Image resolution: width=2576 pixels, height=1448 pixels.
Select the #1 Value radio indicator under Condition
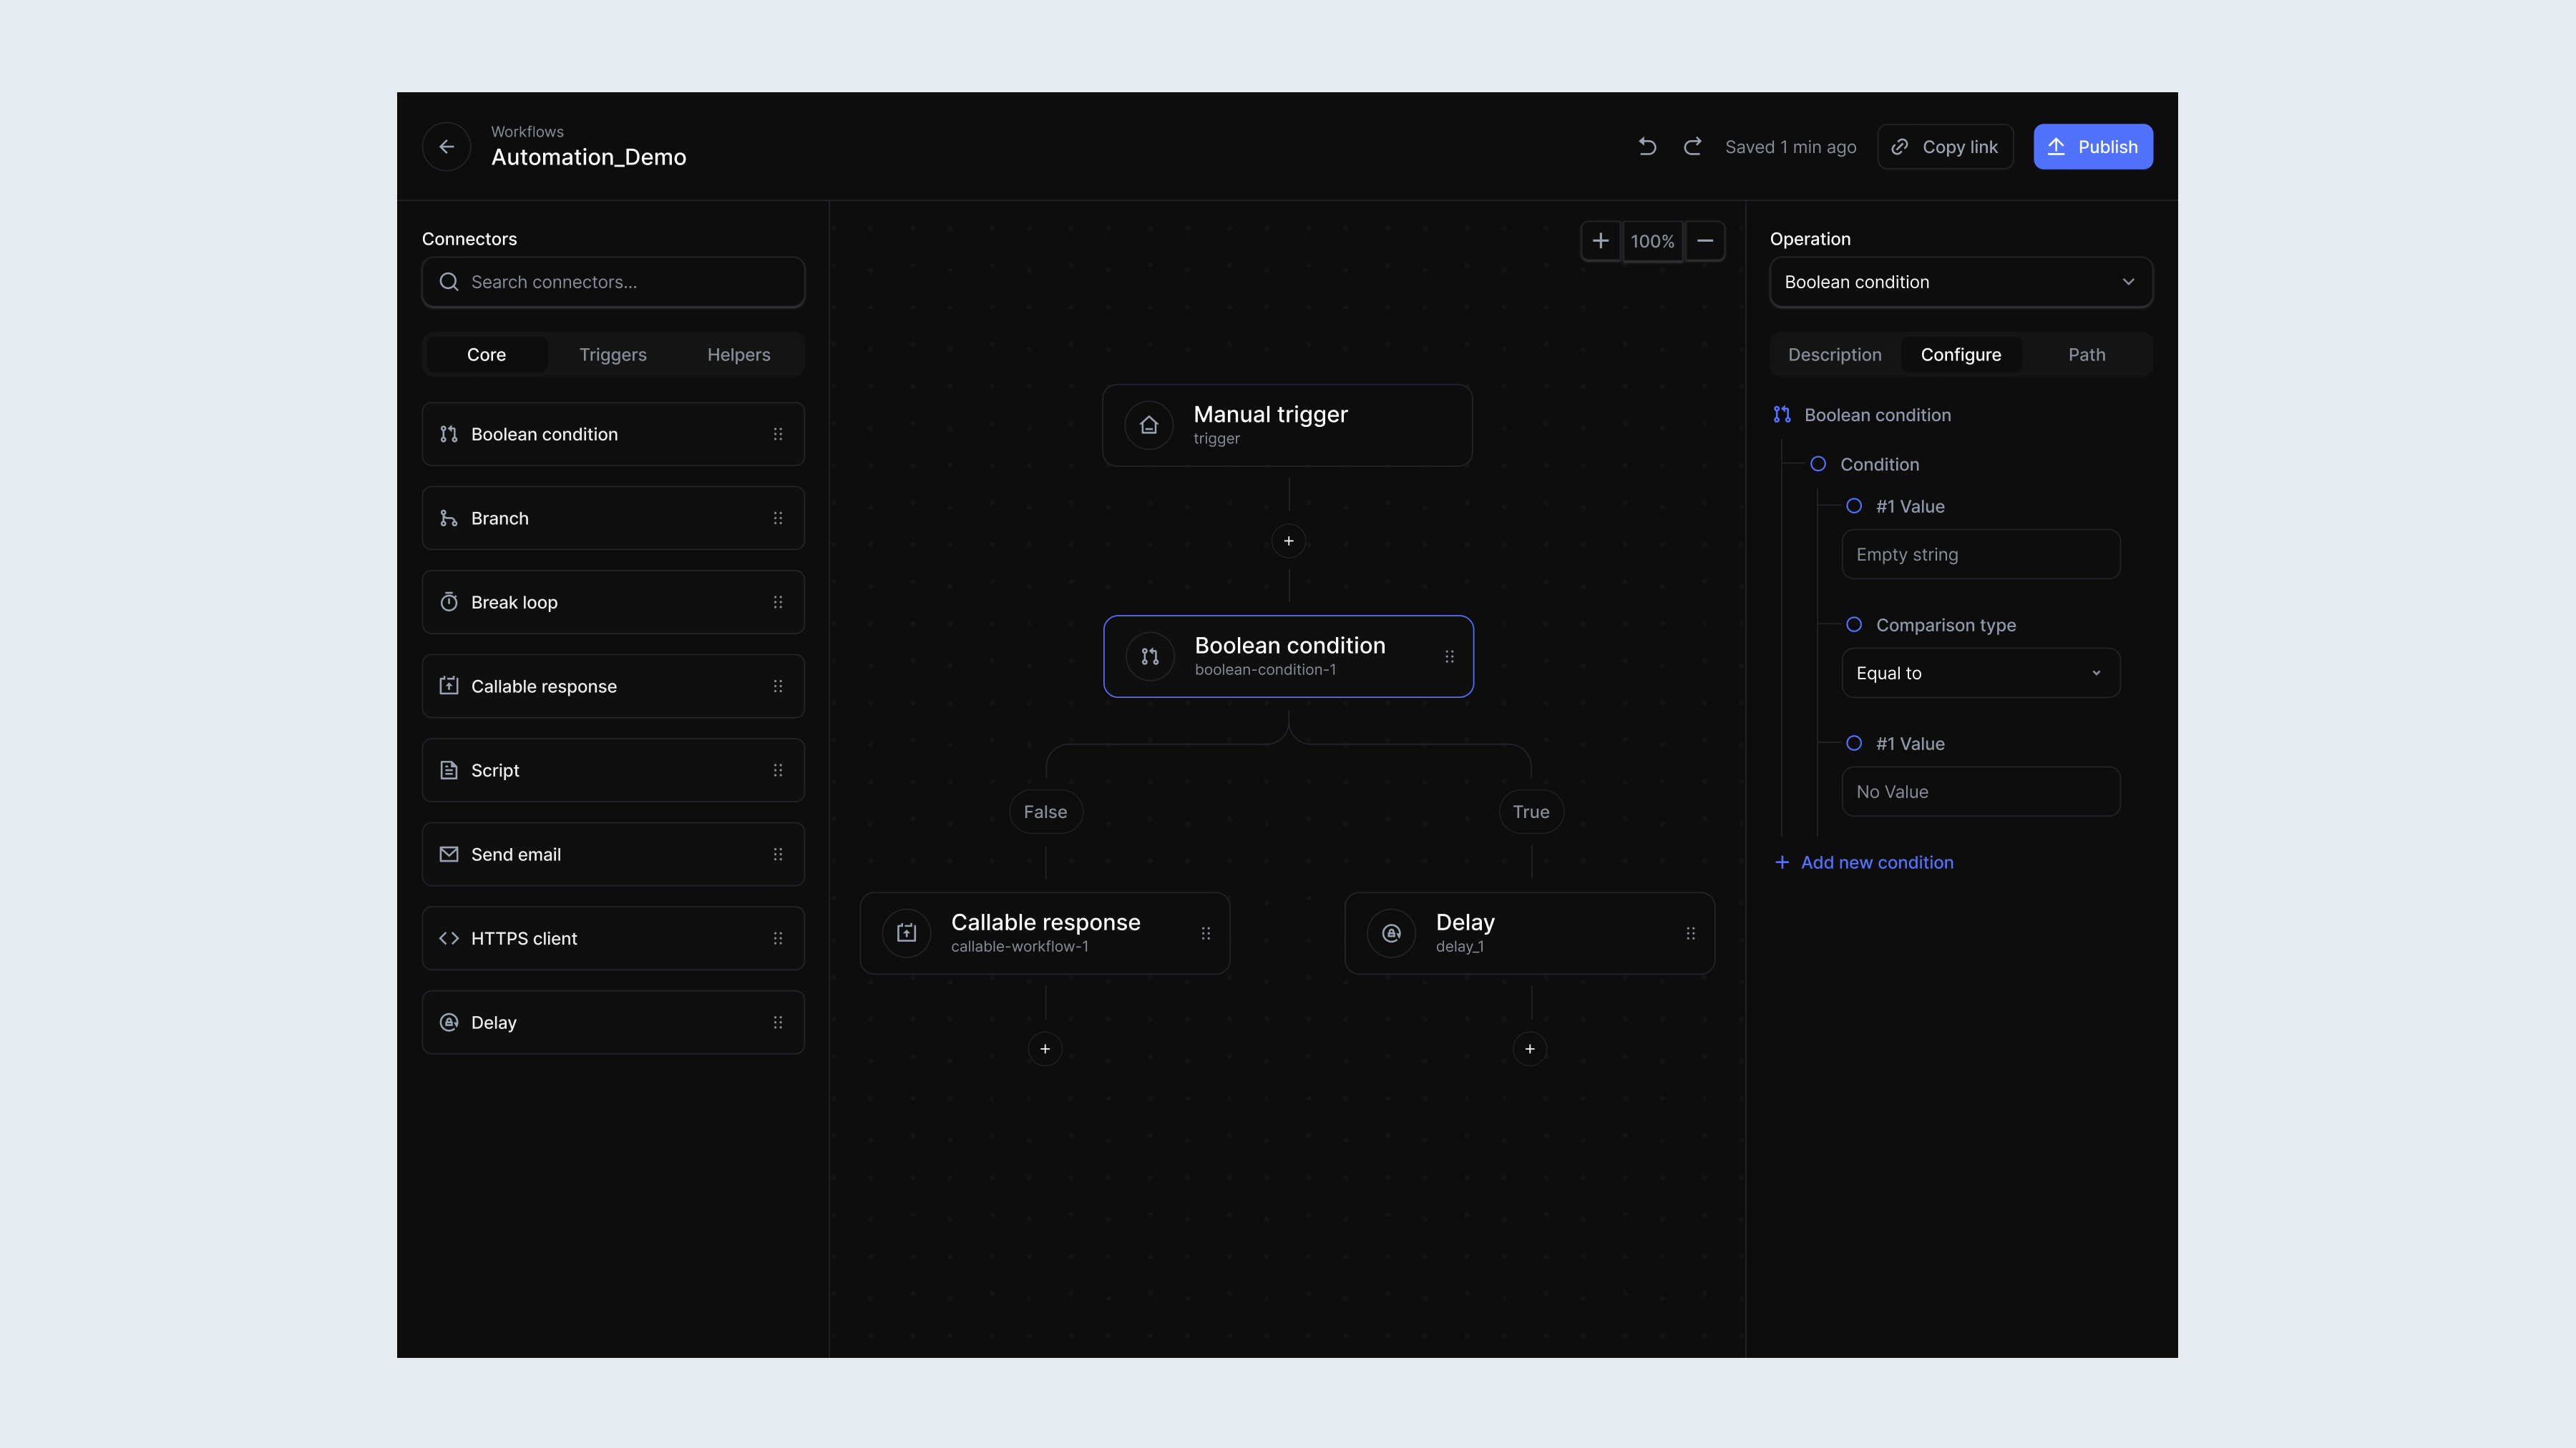click(1855, 506)
